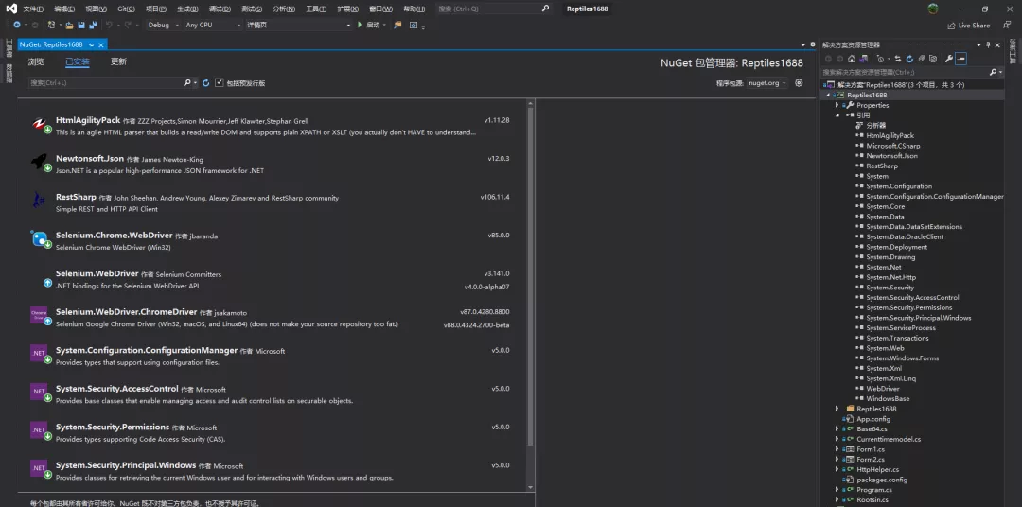Expand the Properties node in Solution Explorer
Viewport: 1022px width, 507px height.
[837, 105]
